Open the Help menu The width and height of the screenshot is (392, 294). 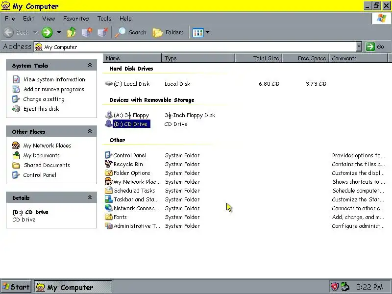tap(125, 19)
